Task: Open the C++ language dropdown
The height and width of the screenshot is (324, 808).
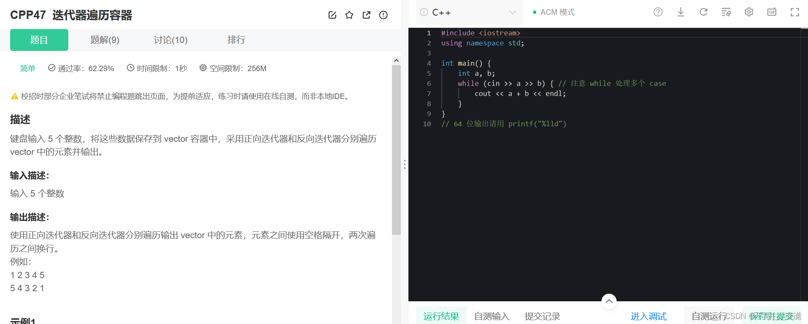Action: (470, 12)
